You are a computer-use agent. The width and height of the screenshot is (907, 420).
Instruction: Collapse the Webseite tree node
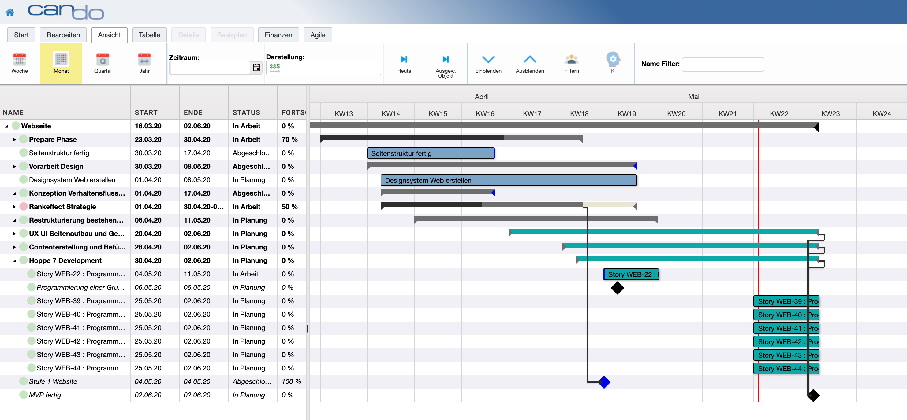tap(7, 126)
